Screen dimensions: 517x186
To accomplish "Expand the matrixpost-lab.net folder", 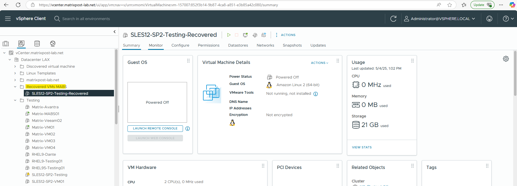I will 15,80.
